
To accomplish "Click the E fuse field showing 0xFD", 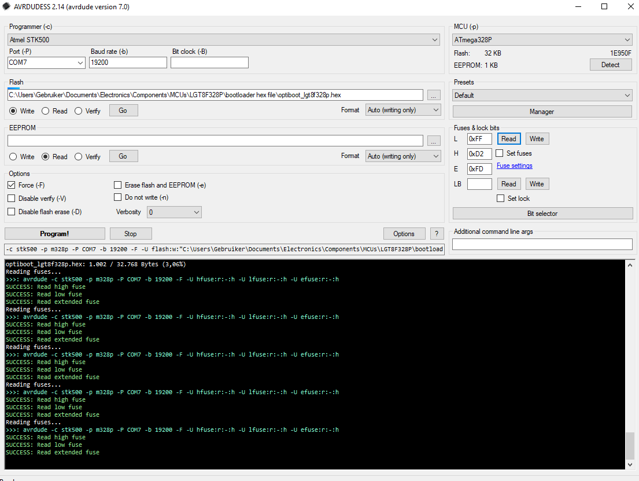I will point(479,169).
